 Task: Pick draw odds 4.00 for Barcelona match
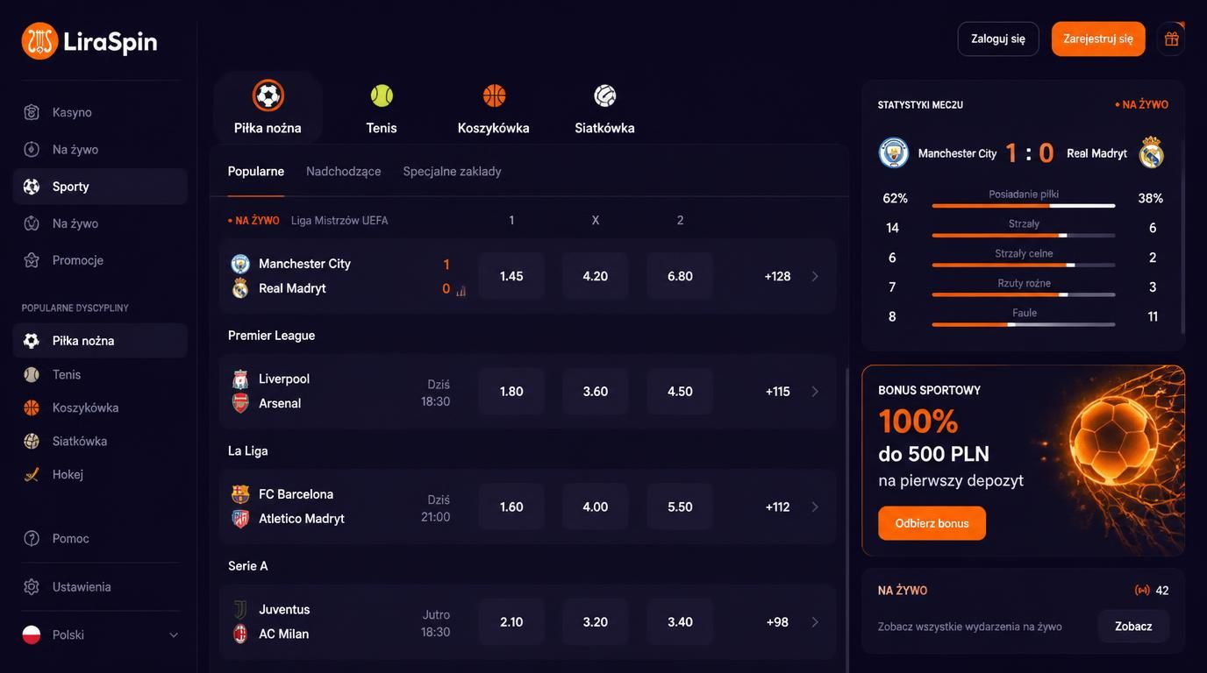[x=596, y=507]
